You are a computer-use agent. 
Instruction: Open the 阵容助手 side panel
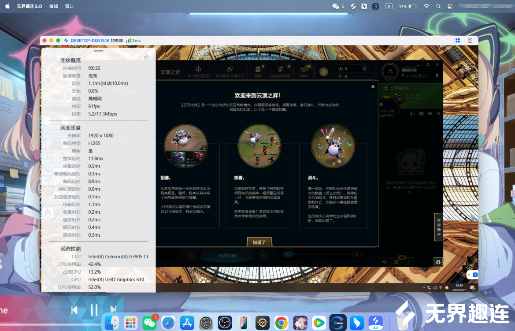438,227
